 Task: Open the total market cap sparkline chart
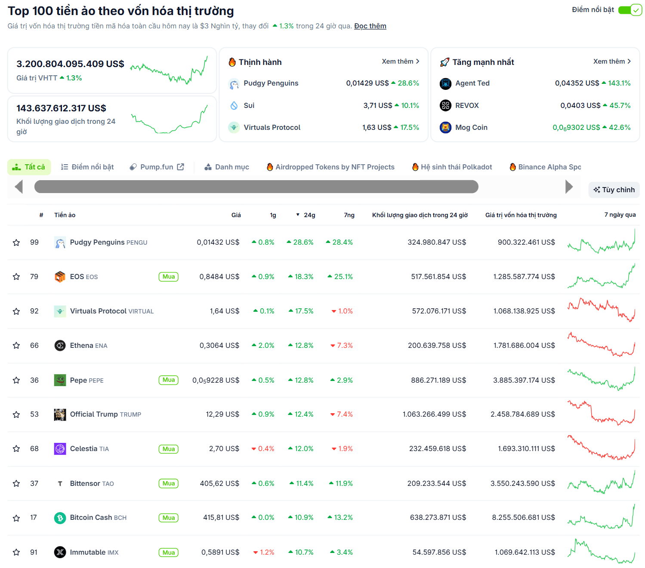tap(169, 70)
